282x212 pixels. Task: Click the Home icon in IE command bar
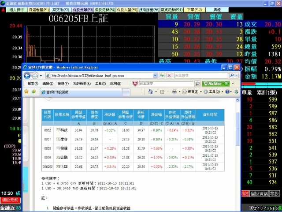tap(151, 92)
